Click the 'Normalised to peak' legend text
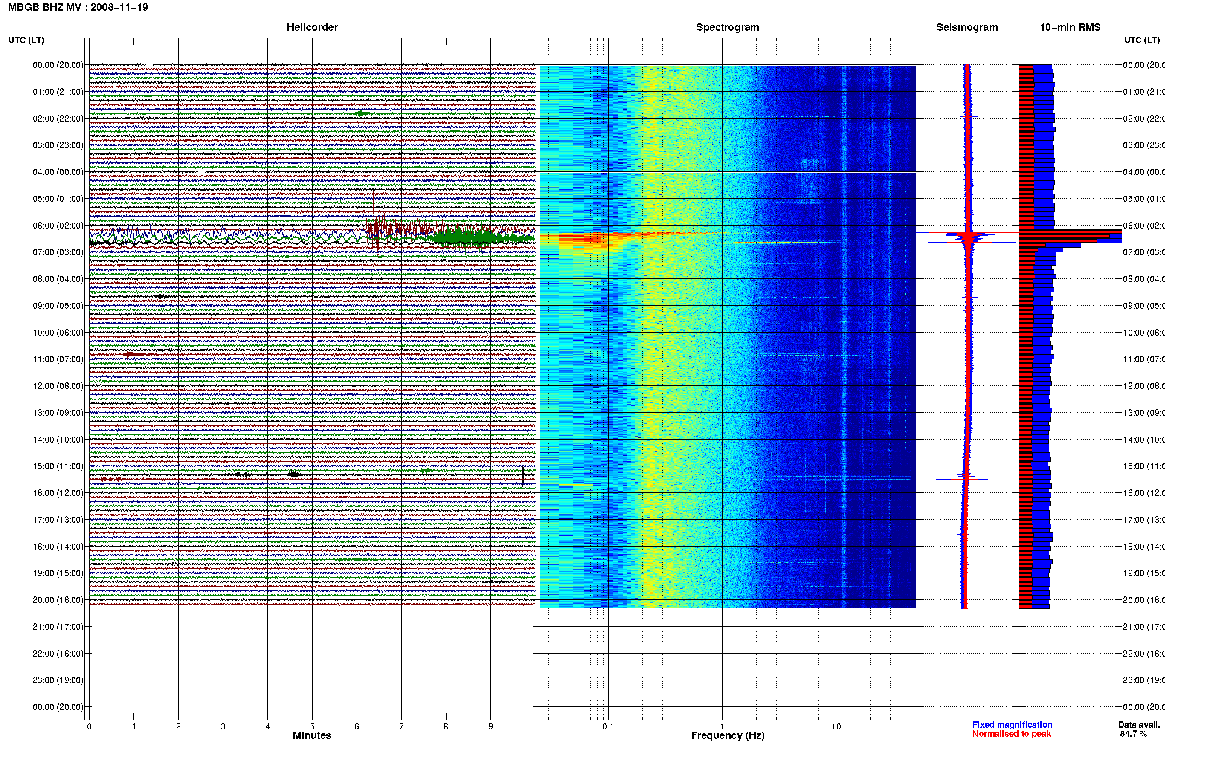Screen dimensions: 1213x758 (1011, 734)
